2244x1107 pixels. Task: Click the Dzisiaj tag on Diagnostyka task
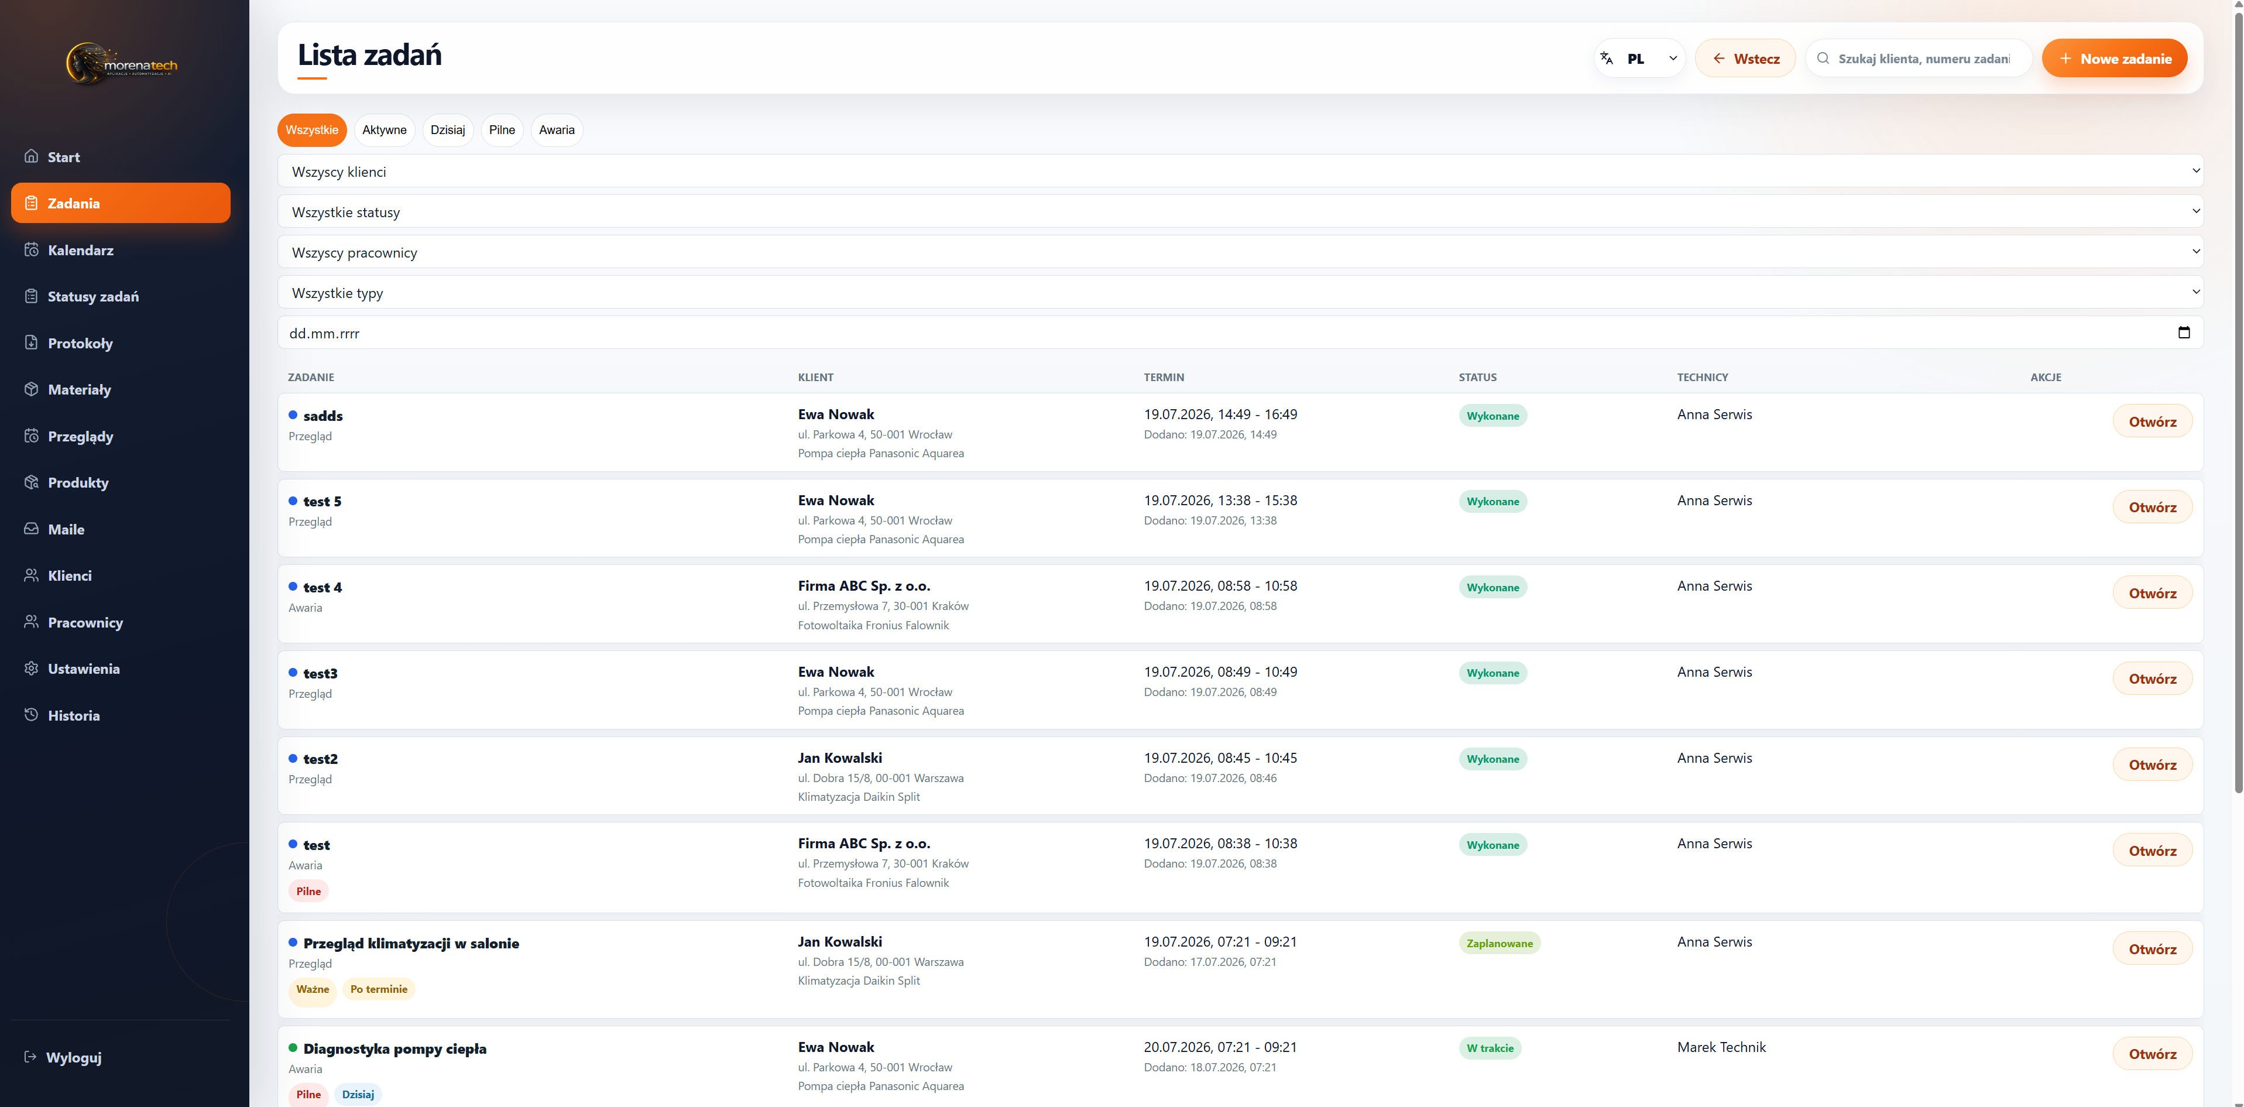coord(358,1095)
